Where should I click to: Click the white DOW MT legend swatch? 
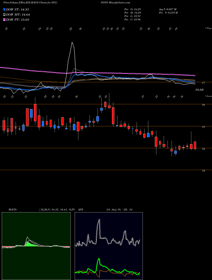(x=5, y=15)
